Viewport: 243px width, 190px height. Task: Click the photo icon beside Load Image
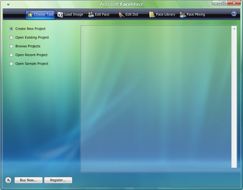60,15
